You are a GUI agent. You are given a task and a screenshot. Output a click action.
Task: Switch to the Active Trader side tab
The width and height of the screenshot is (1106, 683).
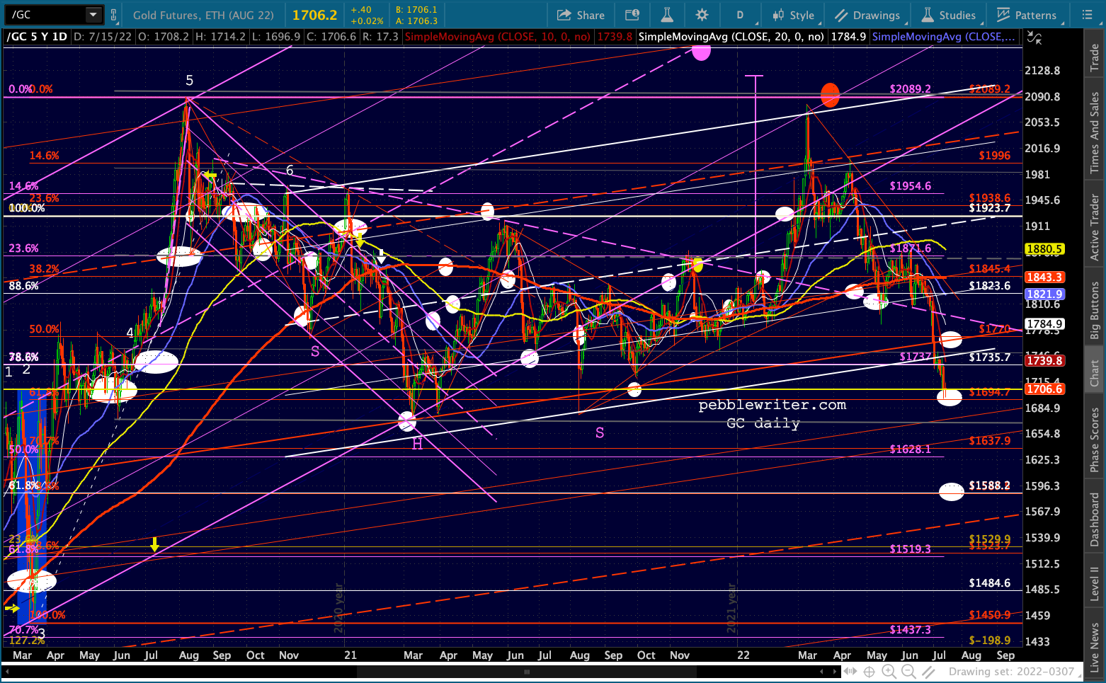pyautogui.click(x=1095, y=226)
